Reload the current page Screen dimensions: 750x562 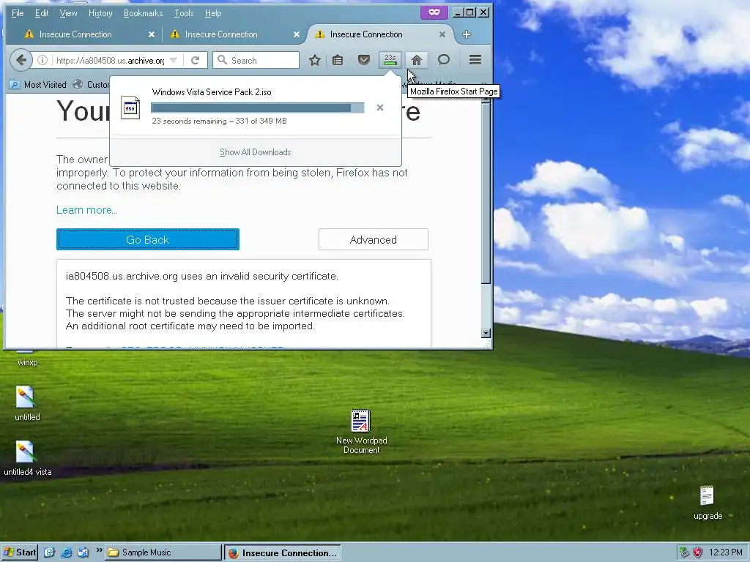click(195, 60)
